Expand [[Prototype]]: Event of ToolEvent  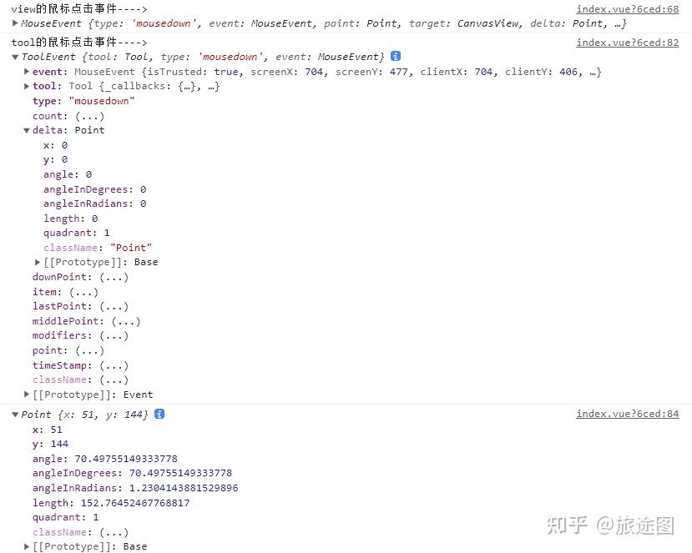(x=26, y=394)
